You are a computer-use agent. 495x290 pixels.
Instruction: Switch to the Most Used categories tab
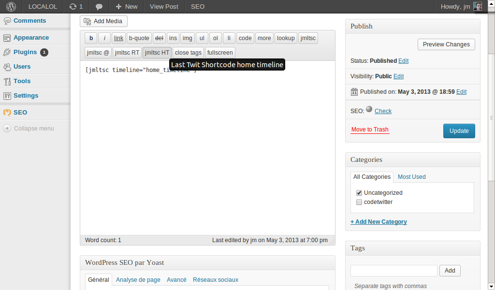411,177
